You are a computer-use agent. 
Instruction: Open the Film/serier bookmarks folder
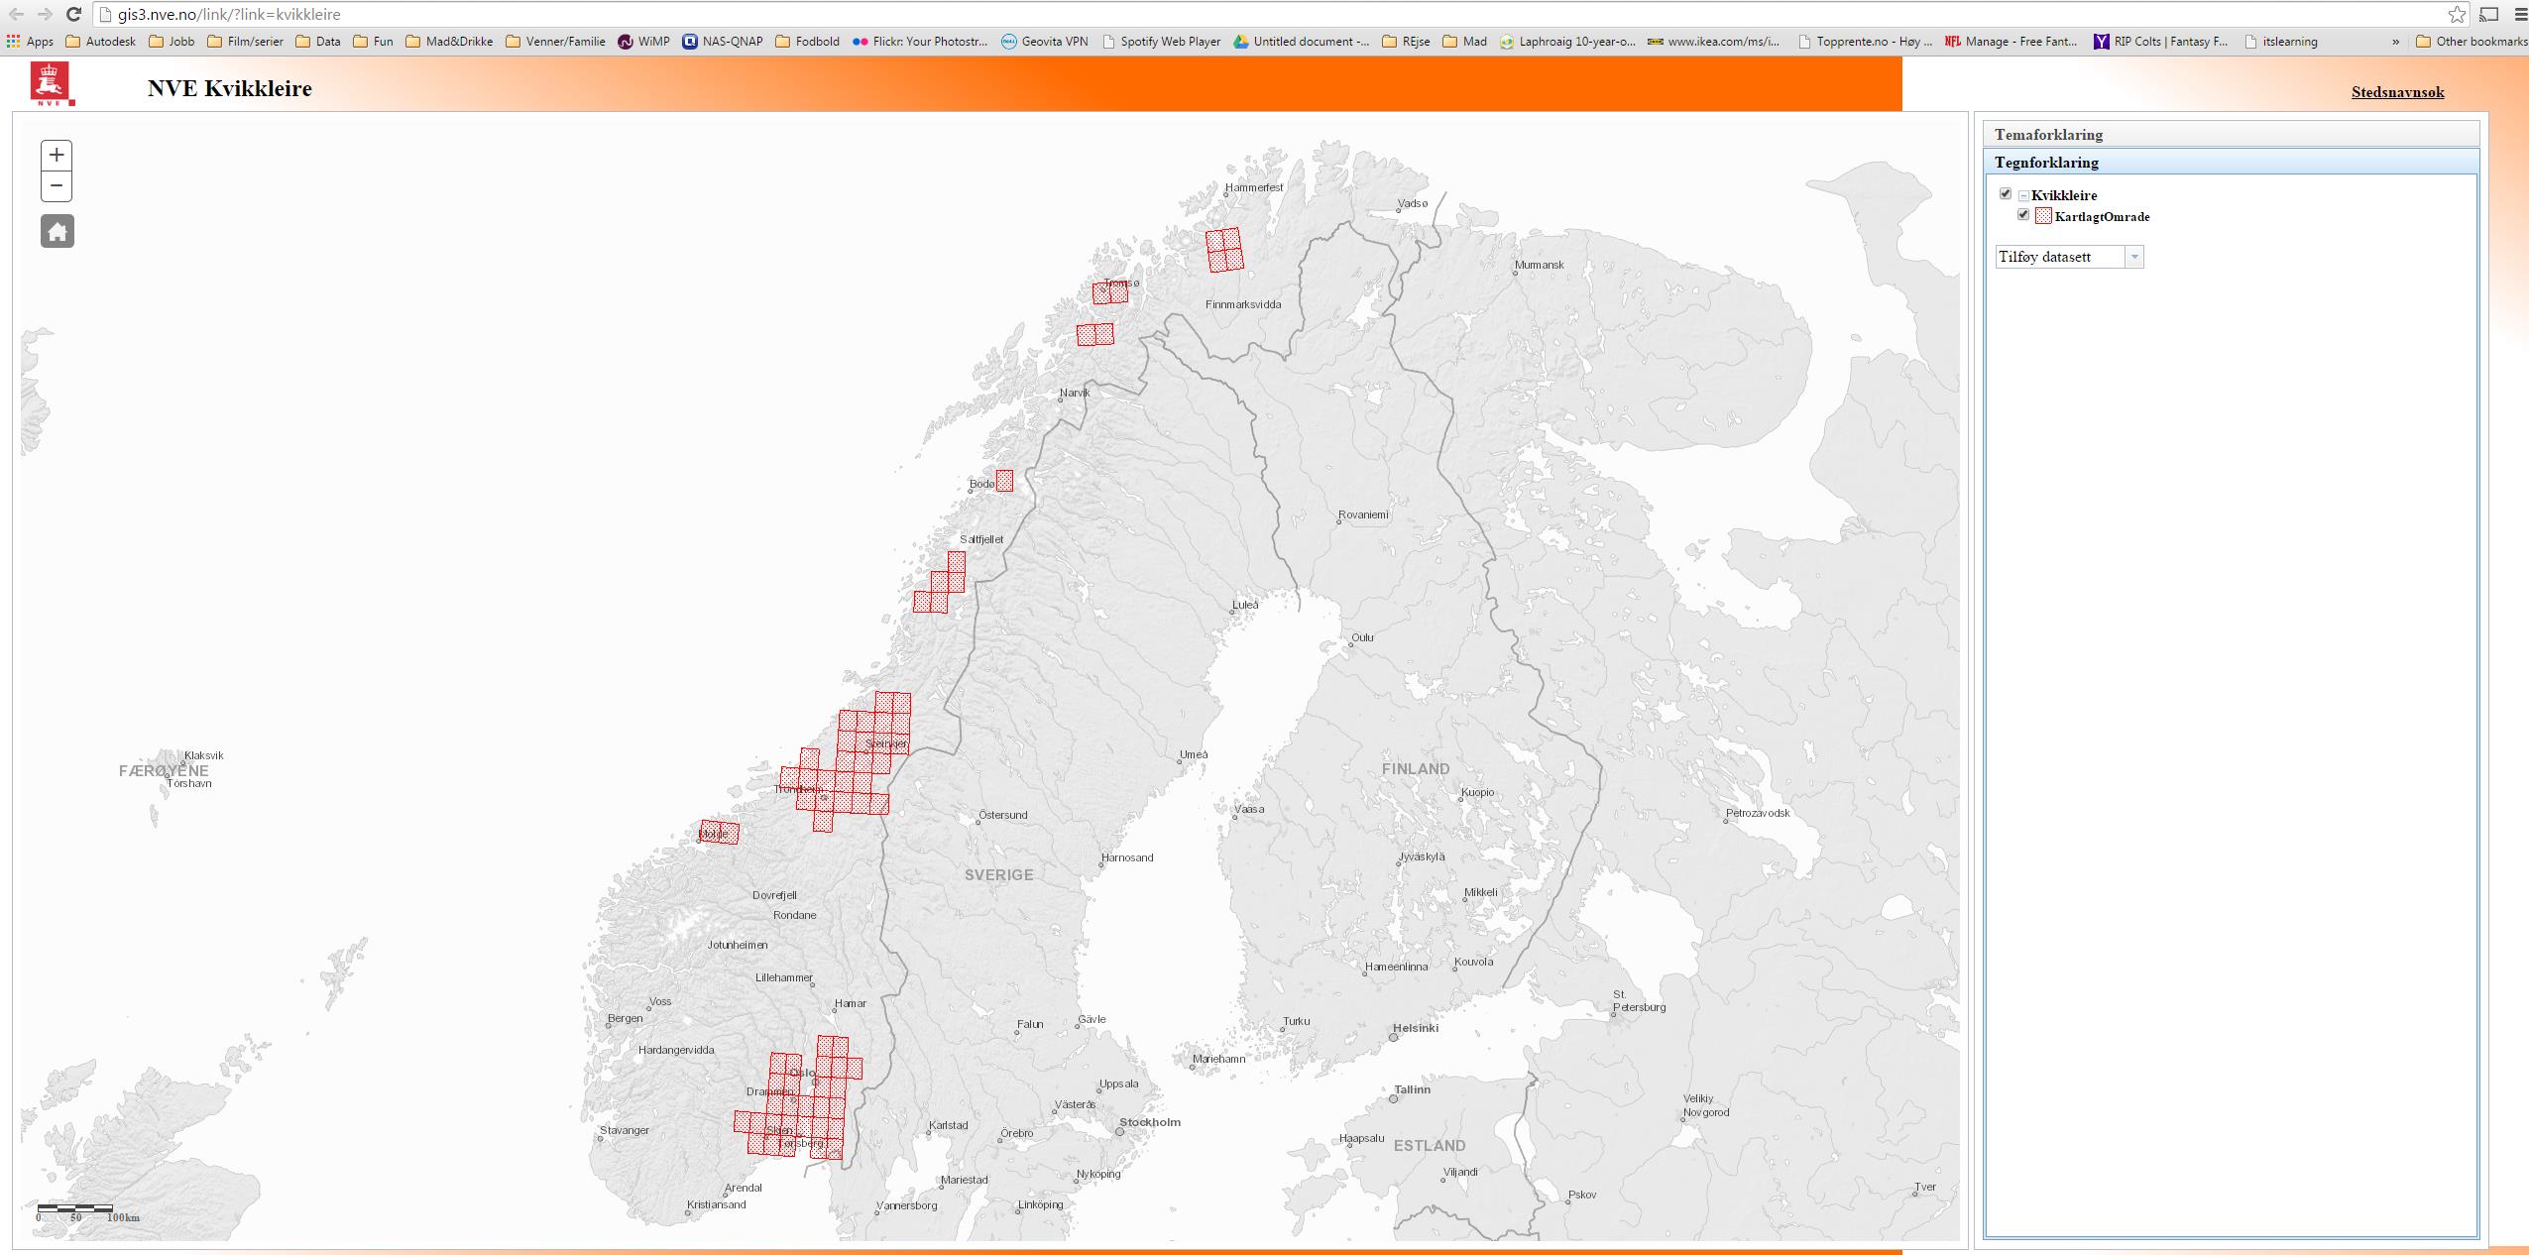(x=245, y=42)
